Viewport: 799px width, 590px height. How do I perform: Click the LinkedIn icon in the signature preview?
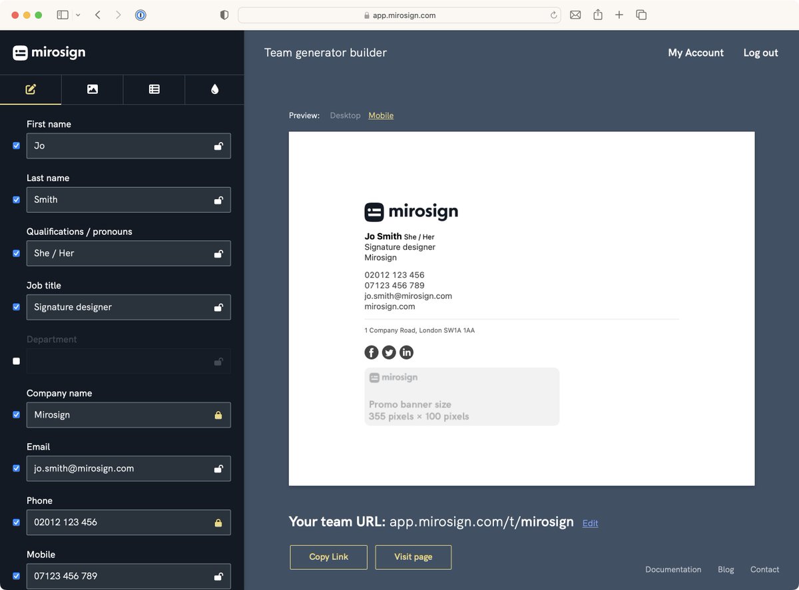(x=406, y=352)
